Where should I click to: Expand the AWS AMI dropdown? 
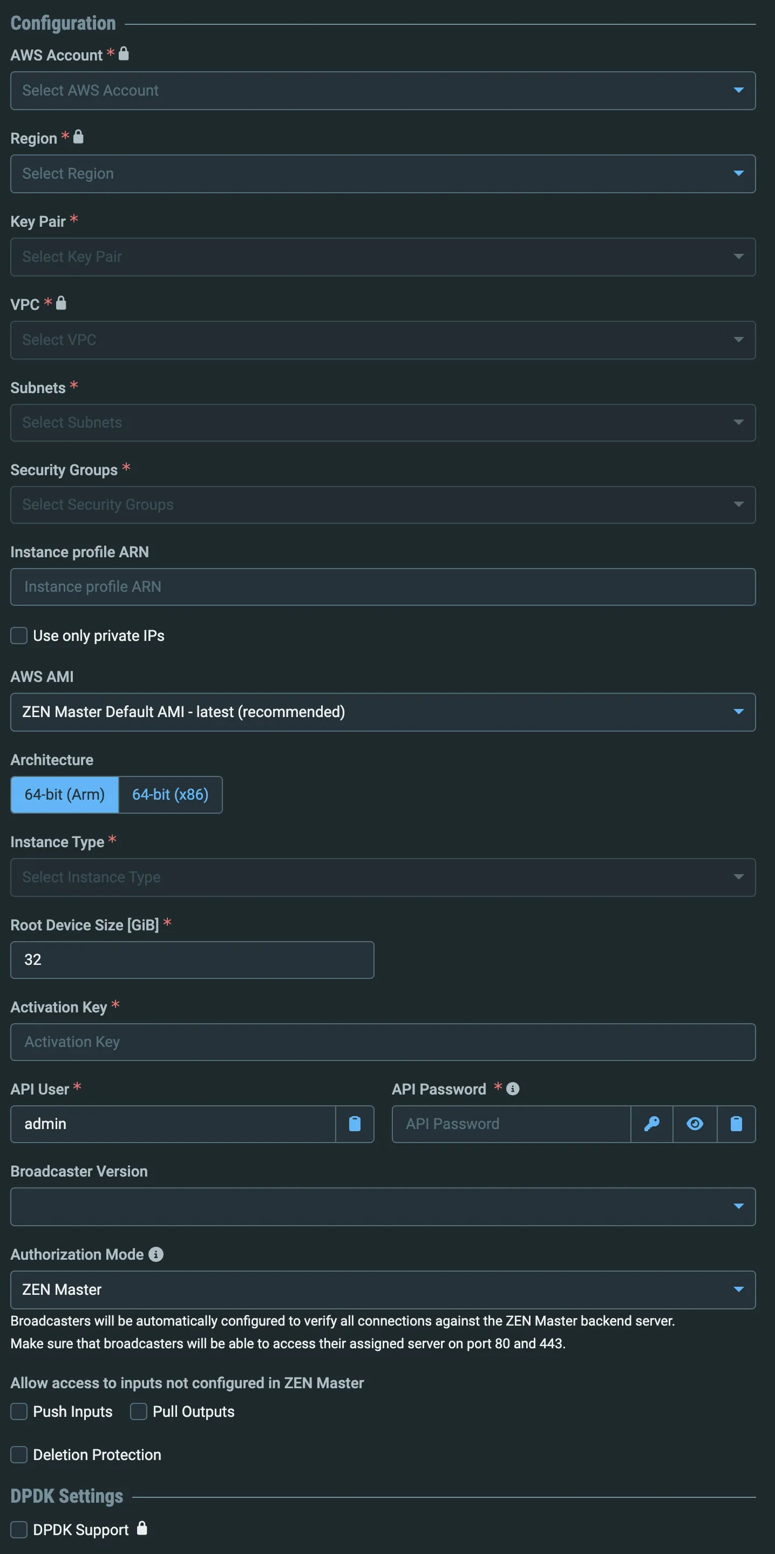tap(383, 712)
